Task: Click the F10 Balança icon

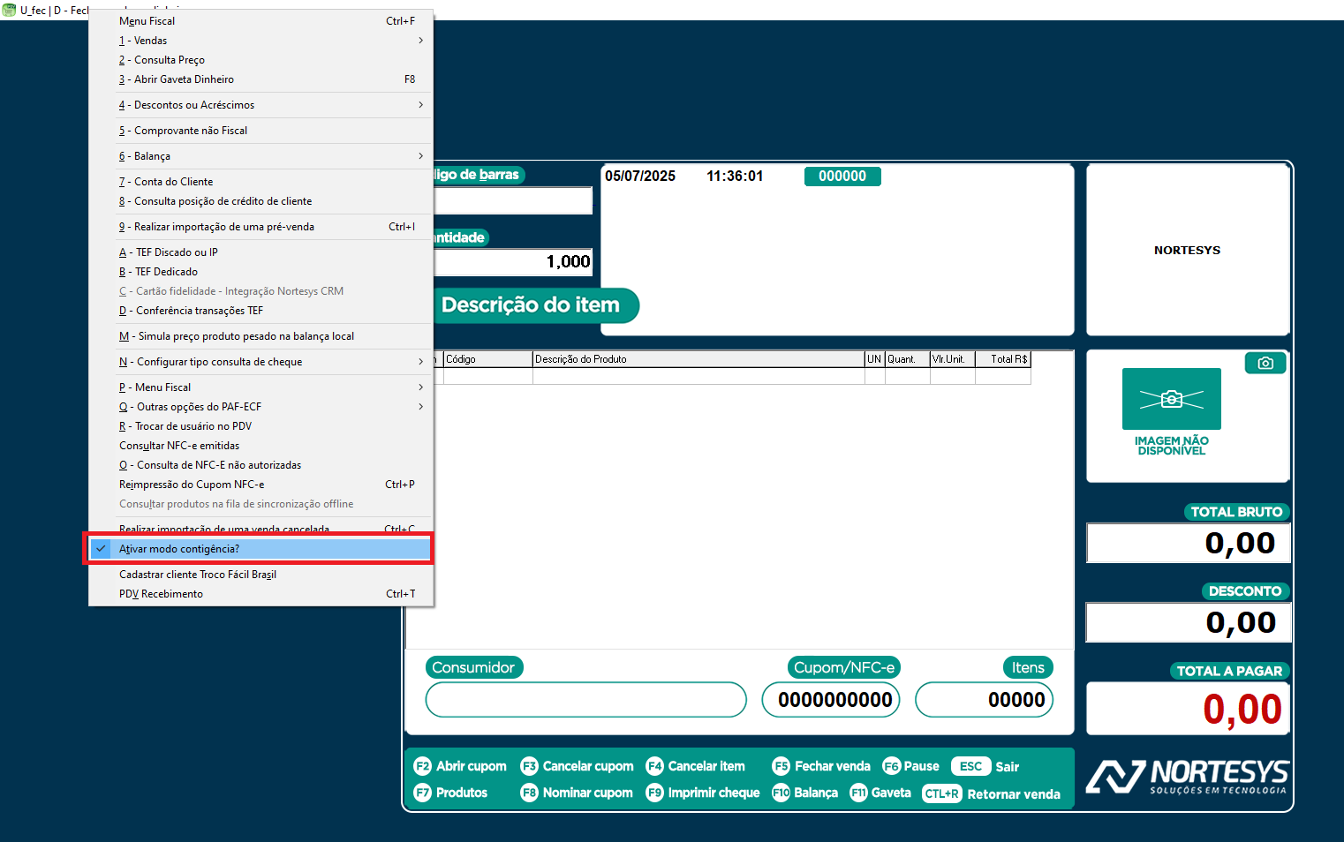Action: (781, 793)
